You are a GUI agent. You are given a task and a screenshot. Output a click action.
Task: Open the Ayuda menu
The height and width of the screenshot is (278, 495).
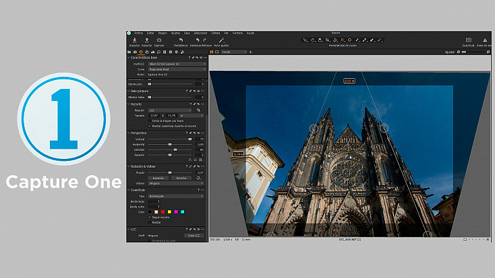tap(250, 33)
